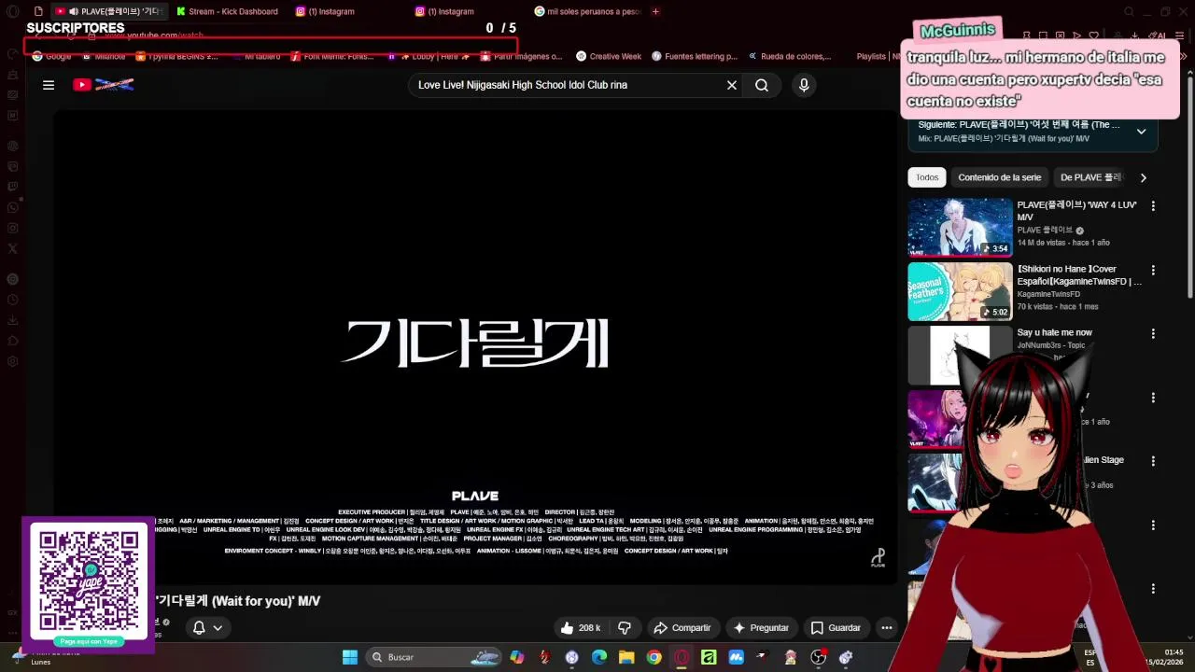Open the Milanote bookmark

103,56
